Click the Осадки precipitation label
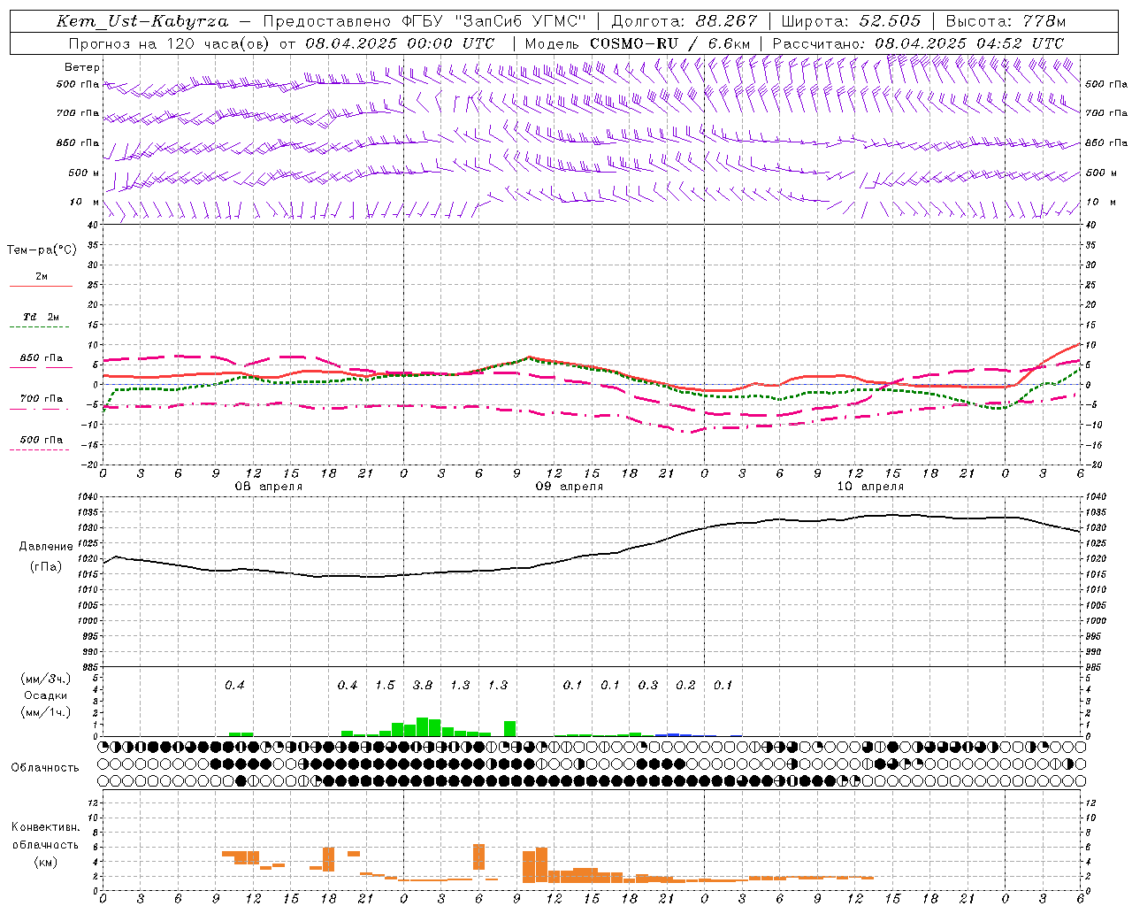The height and width of the screenshot is (906, 1132). click(46, 695)
